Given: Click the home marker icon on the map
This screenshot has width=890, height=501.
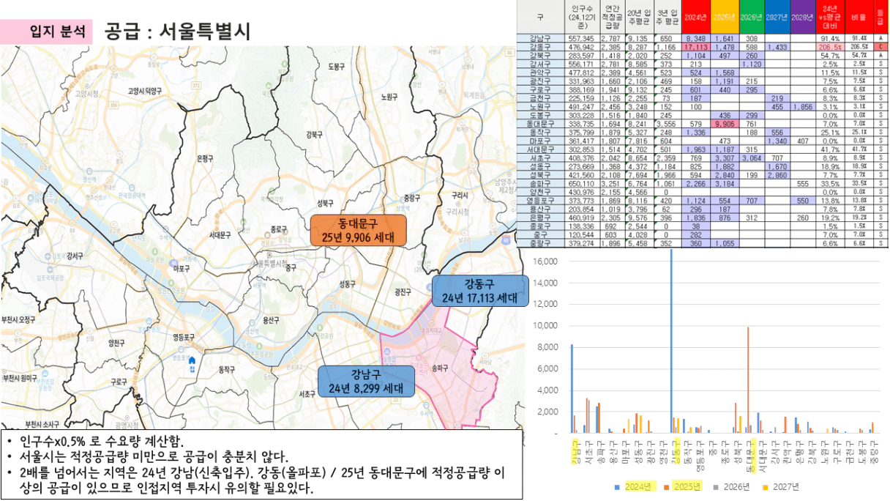Looking at the screenshot, I should tap(192, 361).
